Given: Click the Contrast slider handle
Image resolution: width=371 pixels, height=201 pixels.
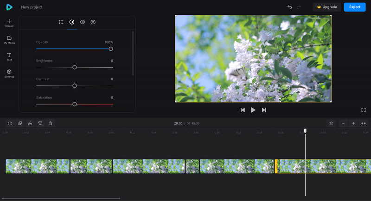Looking at the screenshot, I should [x=75, y=86].
